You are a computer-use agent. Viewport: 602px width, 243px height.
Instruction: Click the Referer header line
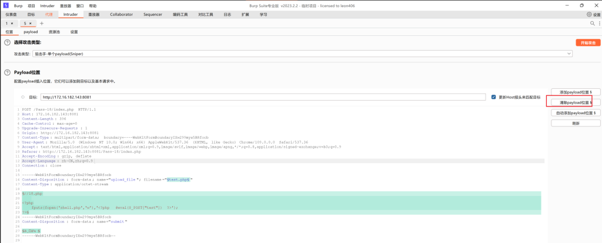pos(81,151)
